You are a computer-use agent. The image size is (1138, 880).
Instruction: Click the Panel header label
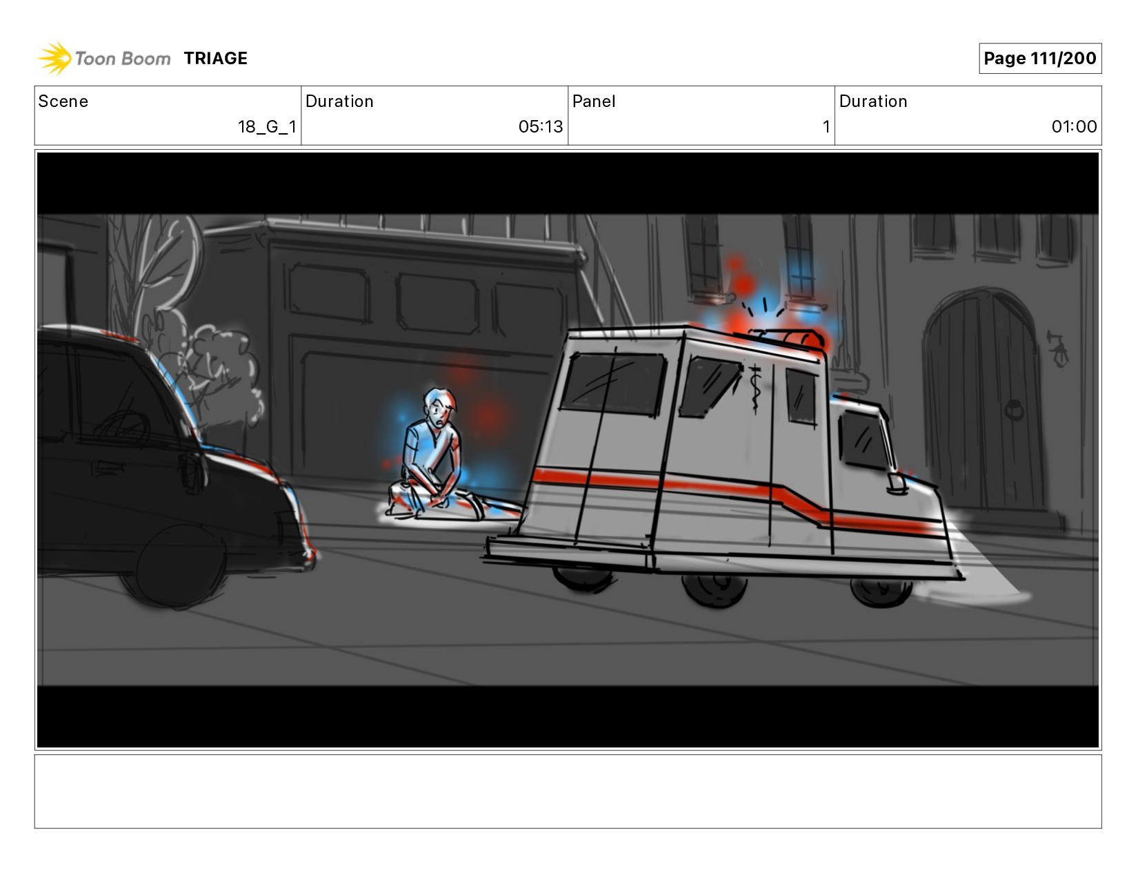click(x=594, y=101)
